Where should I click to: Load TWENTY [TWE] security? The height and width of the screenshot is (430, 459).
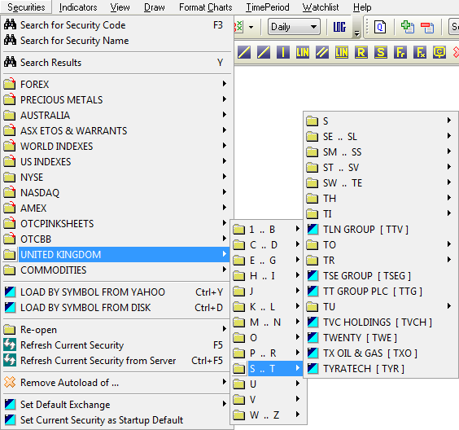(x=381, y=337)
